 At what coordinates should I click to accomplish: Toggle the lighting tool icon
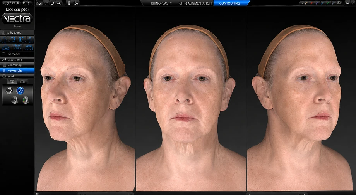click(69, 3)
